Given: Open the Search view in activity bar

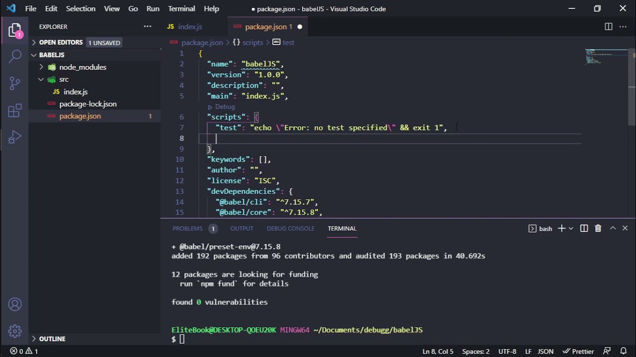Looking at the screenshot, I should tap(15, 56).
